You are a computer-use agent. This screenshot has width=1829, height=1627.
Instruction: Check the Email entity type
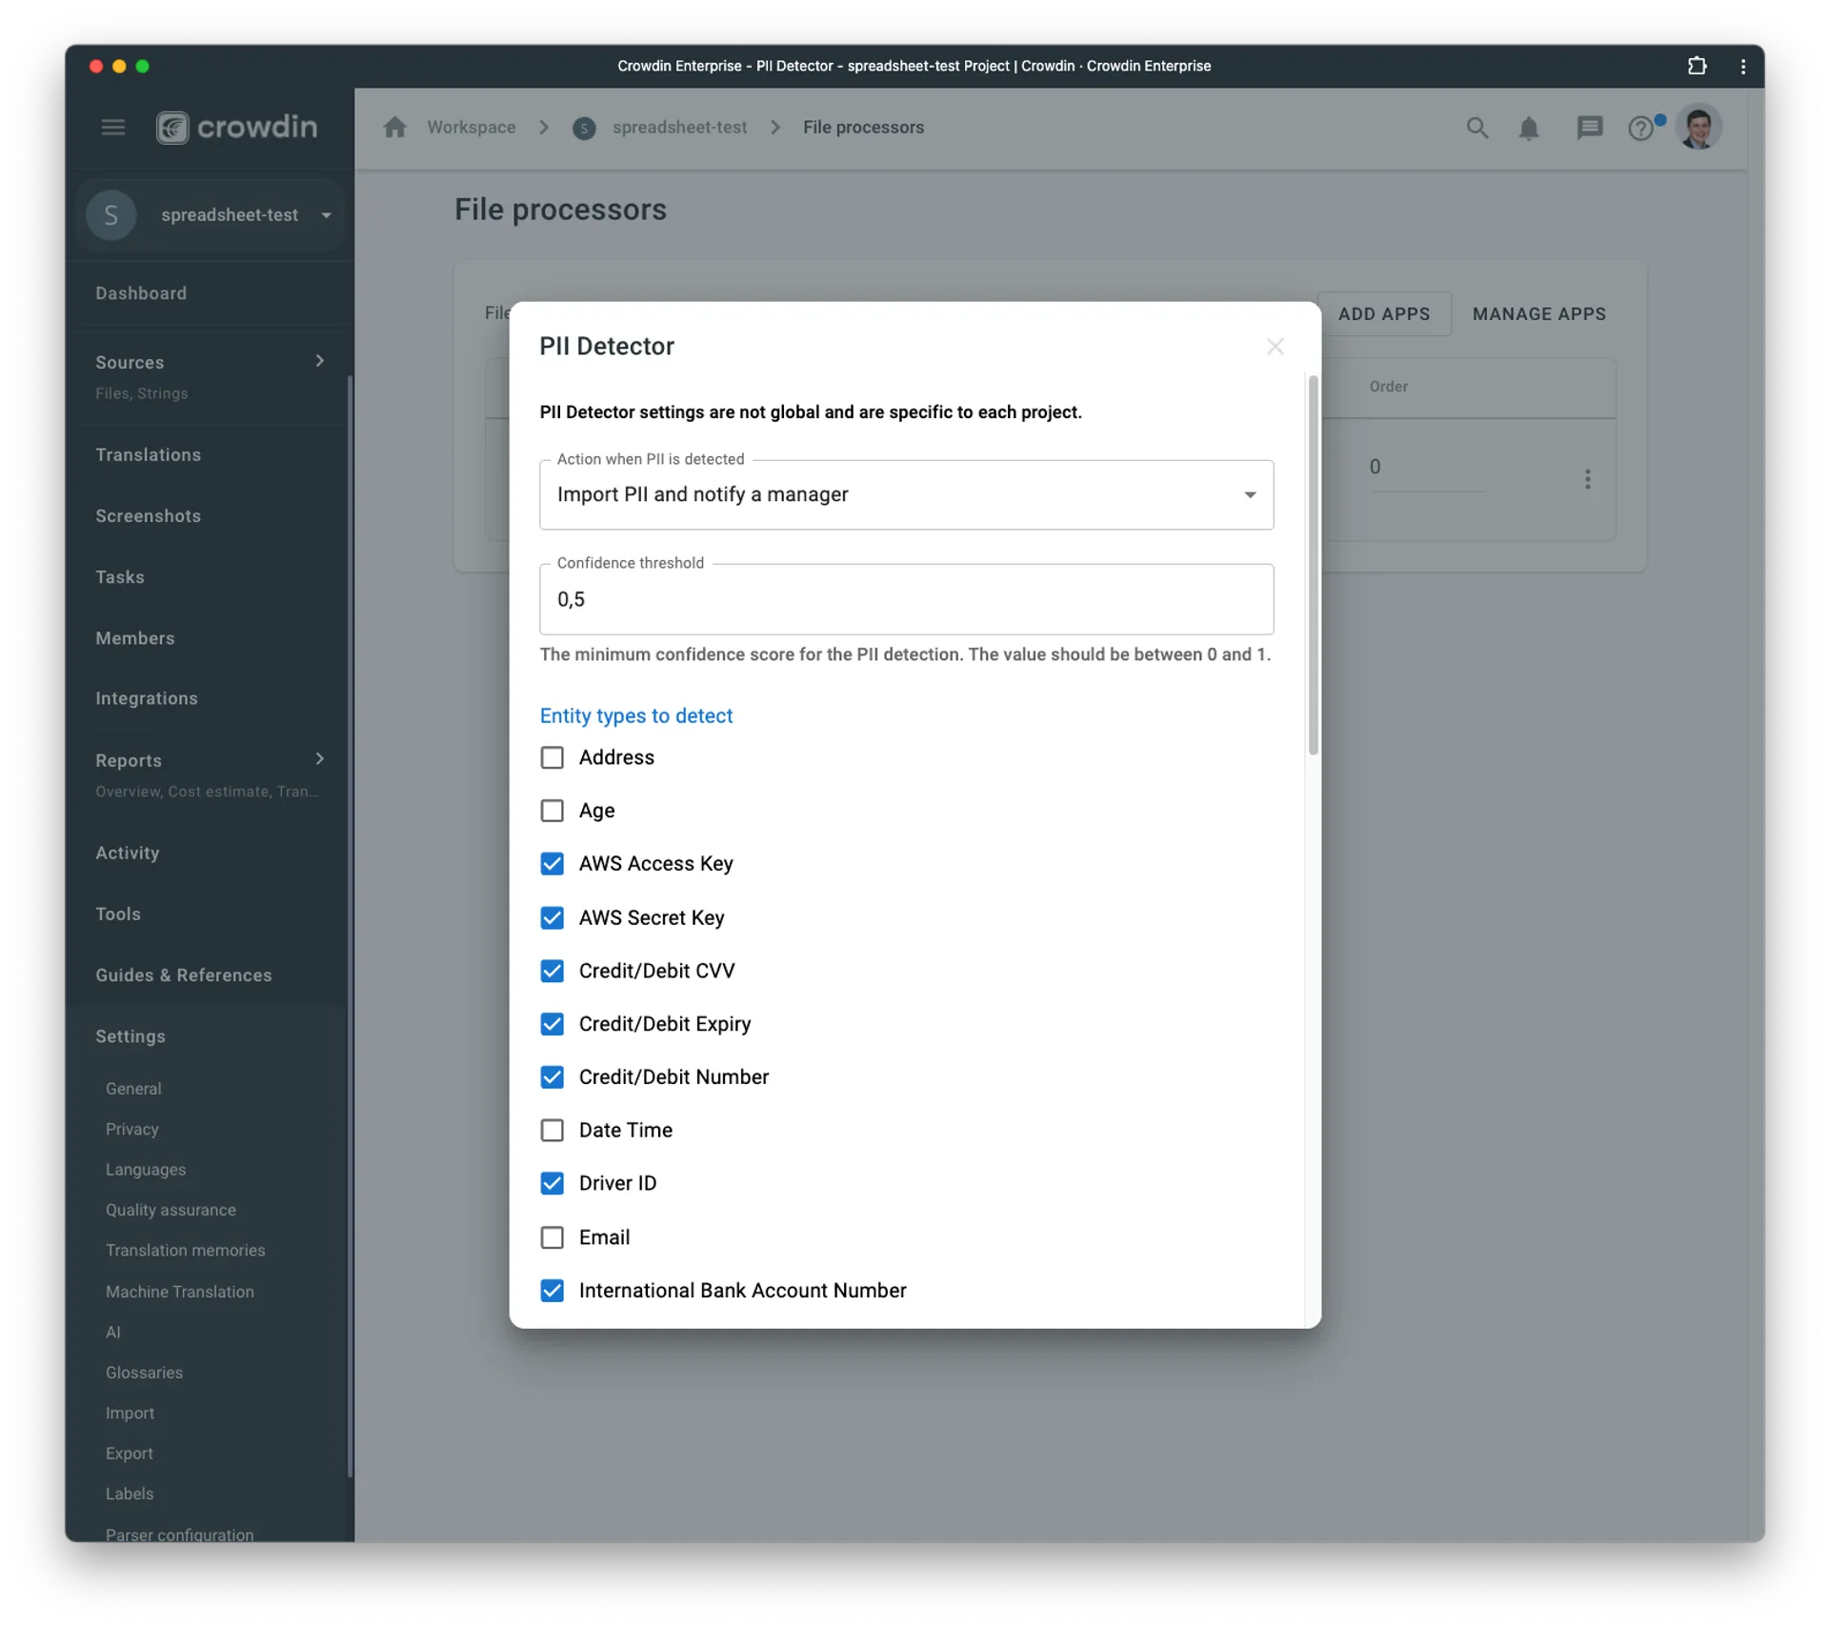pos(552,1237)
